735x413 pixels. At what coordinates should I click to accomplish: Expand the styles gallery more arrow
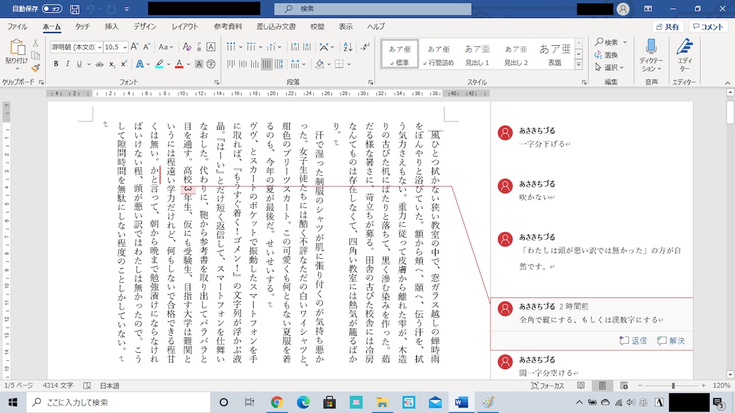tap(578, 64)
